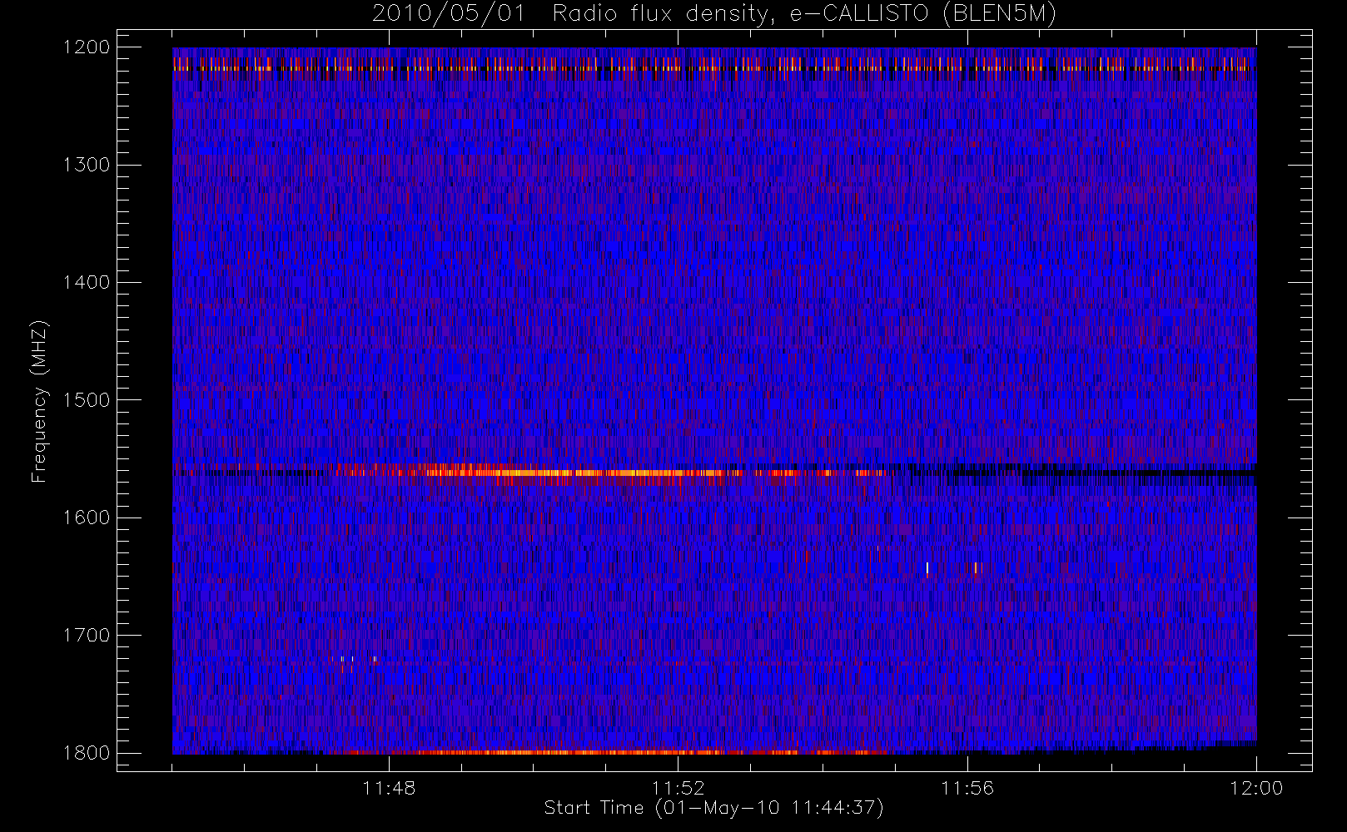Image resolution: width=1347 pixels, height=832 pixels.
Task: Click the 'Start Time (01-May-10 11:44:37)' axis label
Action: tap(713, 808)
